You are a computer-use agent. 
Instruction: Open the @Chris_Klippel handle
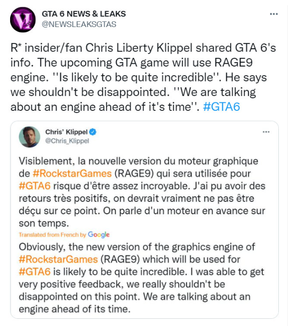coord(67,141)
